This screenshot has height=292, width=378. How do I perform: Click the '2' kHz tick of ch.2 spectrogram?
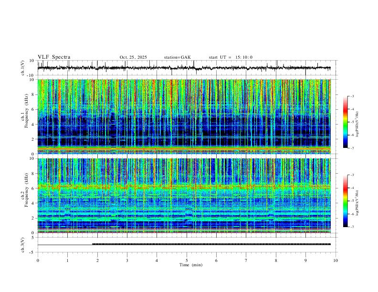(33, 218)
